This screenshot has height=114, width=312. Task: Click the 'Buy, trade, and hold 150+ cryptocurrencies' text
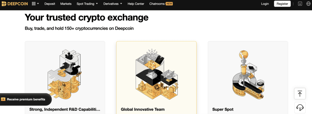click(79, 28)
